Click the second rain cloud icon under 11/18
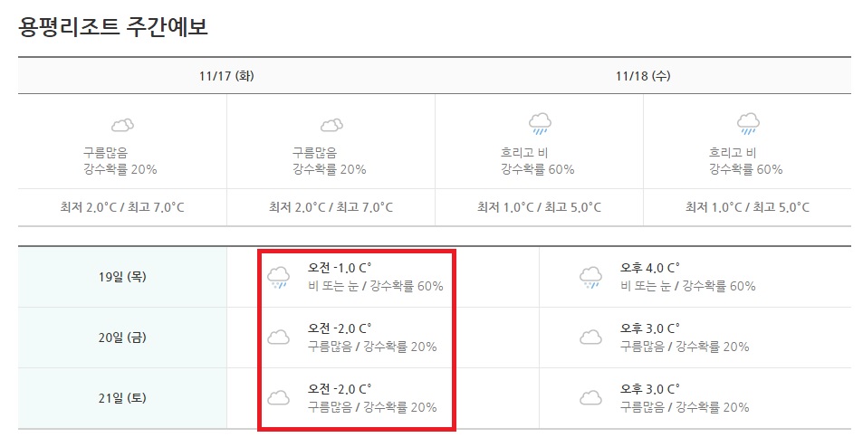Screen dimensions: 863x447 pos(748,124)
